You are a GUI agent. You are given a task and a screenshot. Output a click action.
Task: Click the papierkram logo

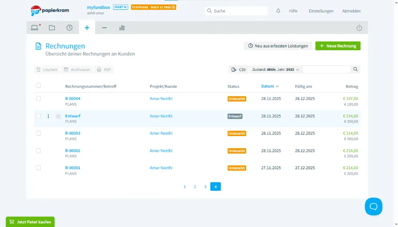[50, 11]
